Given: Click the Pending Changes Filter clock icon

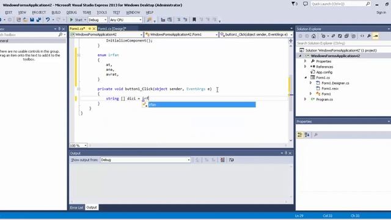Looking at the screenshot, I should 323,36.
